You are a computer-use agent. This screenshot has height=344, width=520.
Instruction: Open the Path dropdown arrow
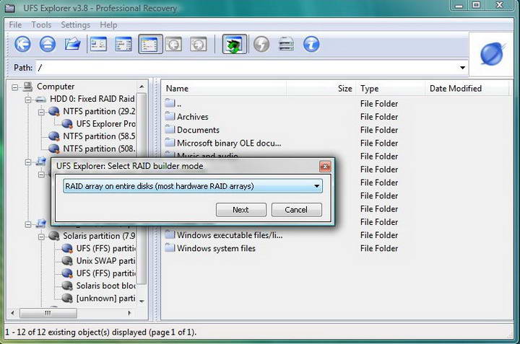[x=462, y=68]
